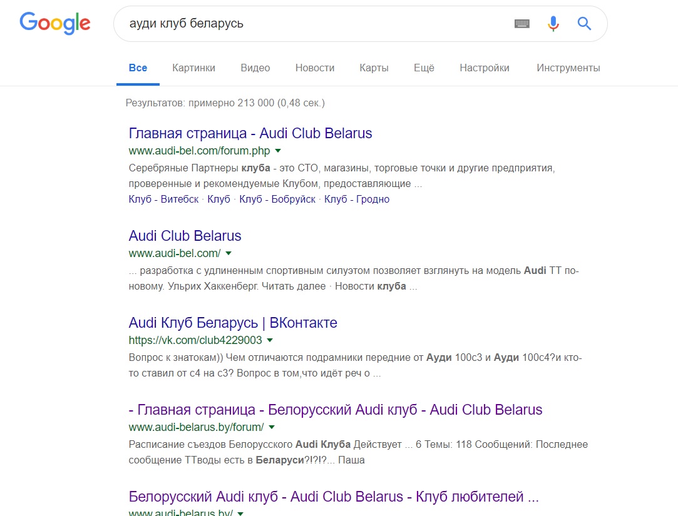This screenshot has width=678, height=516.
Task: Switch to the Картинки tab
Action: [x=193, y=68]
